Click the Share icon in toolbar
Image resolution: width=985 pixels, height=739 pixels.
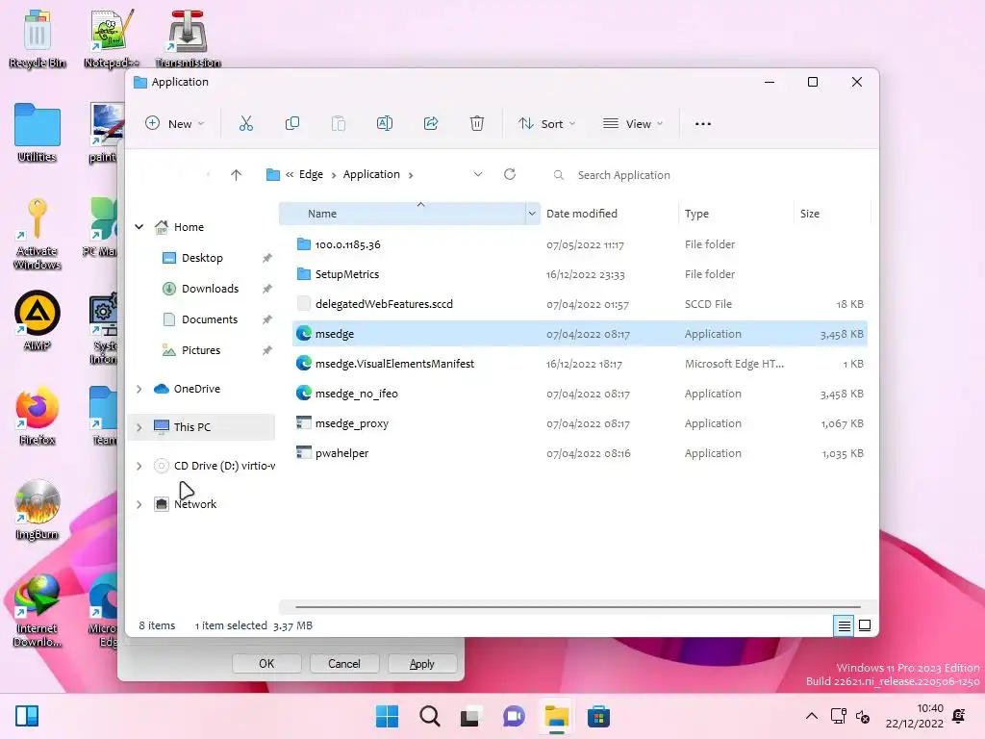tap(431, 124)
